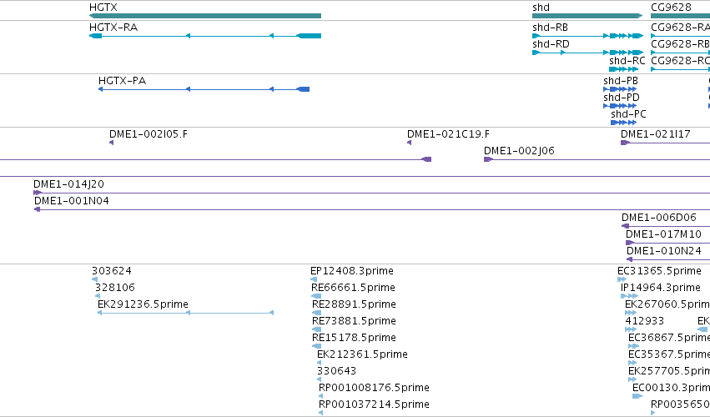Click the 330643 EST label
The image size is (710, 417).
pyautogui.click(x=336, y=371)
